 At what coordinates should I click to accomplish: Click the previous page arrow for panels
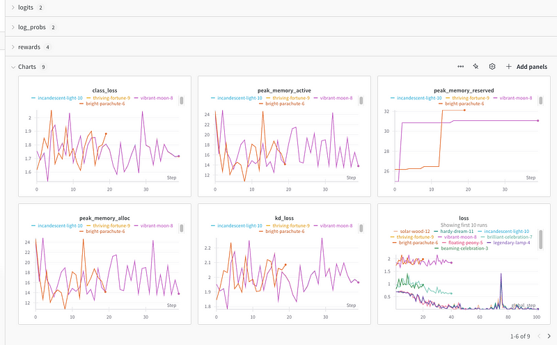pyautogui.click(x=537, y=336)
